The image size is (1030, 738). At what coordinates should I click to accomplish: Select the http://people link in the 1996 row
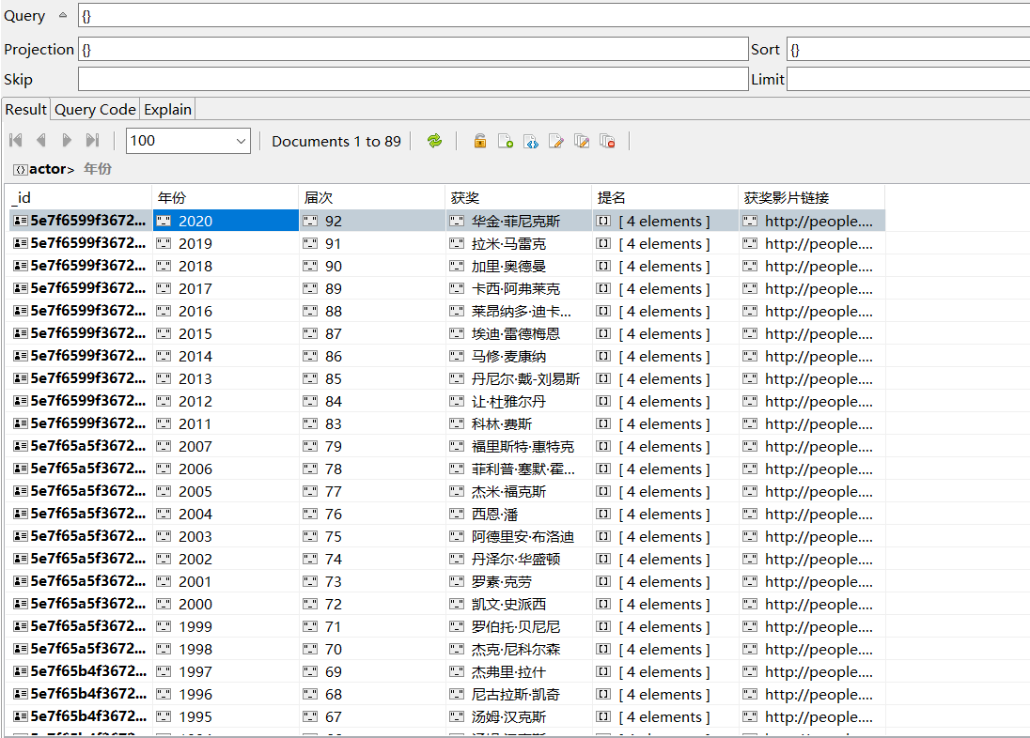[x=811, y=694]
